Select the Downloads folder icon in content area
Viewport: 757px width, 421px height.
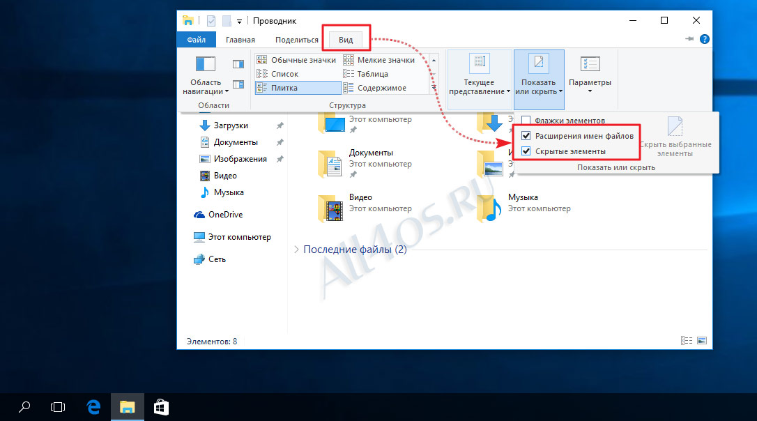coord(490,123)
